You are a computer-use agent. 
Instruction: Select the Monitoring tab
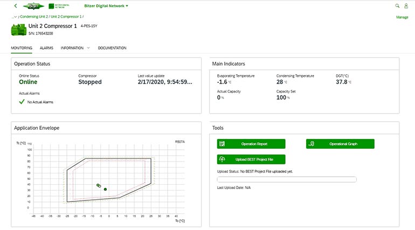[22, 48]
